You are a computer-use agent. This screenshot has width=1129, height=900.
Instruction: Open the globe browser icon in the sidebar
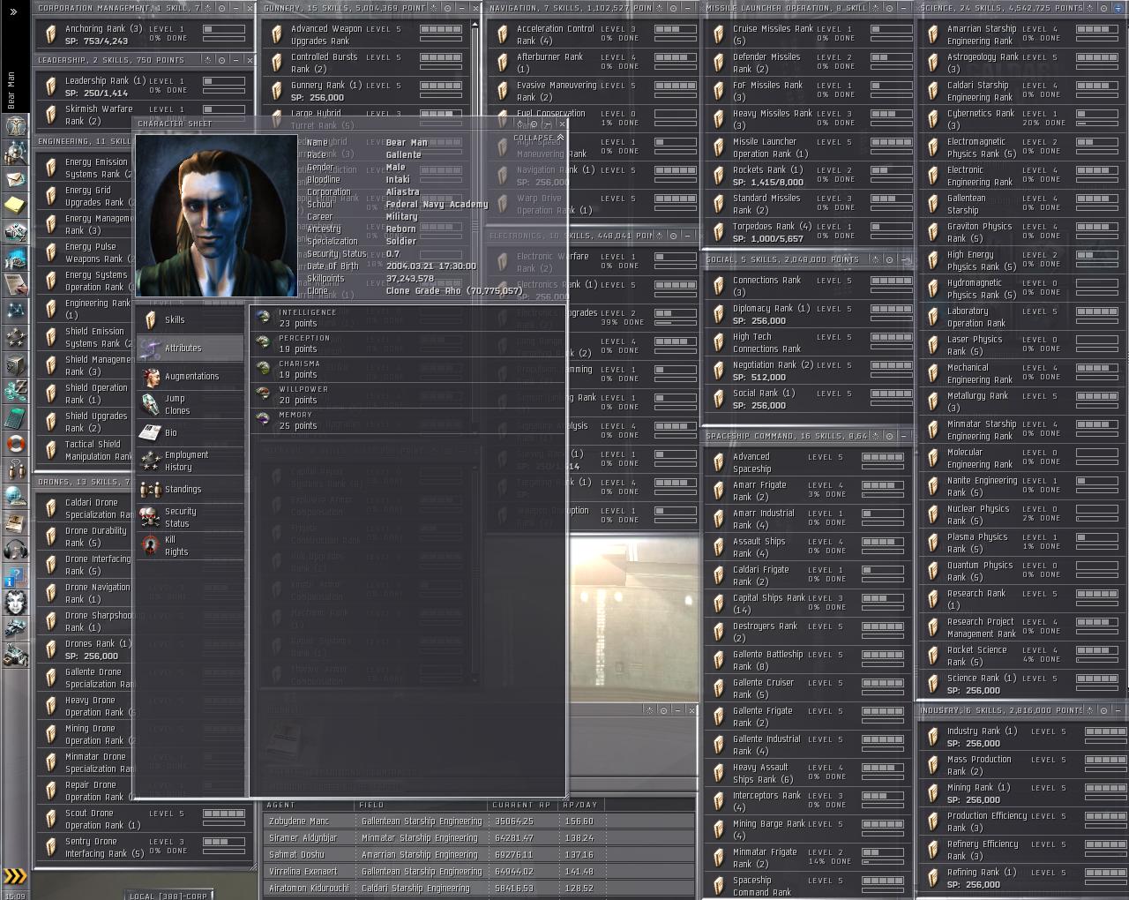(x=15, y=497)
